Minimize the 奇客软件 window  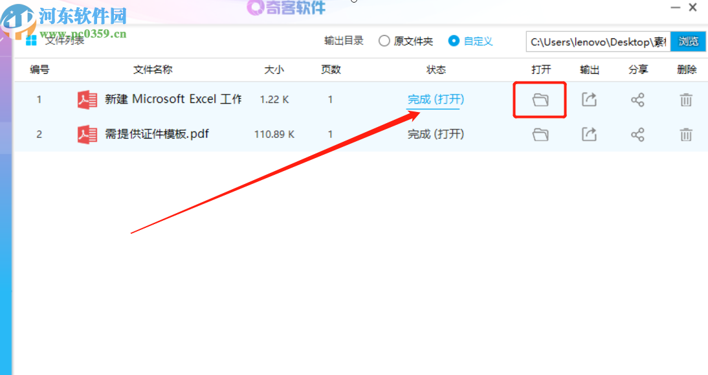click(x=675, y=8)
